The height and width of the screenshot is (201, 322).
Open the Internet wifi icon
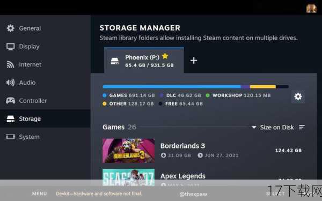pos(10,65)
